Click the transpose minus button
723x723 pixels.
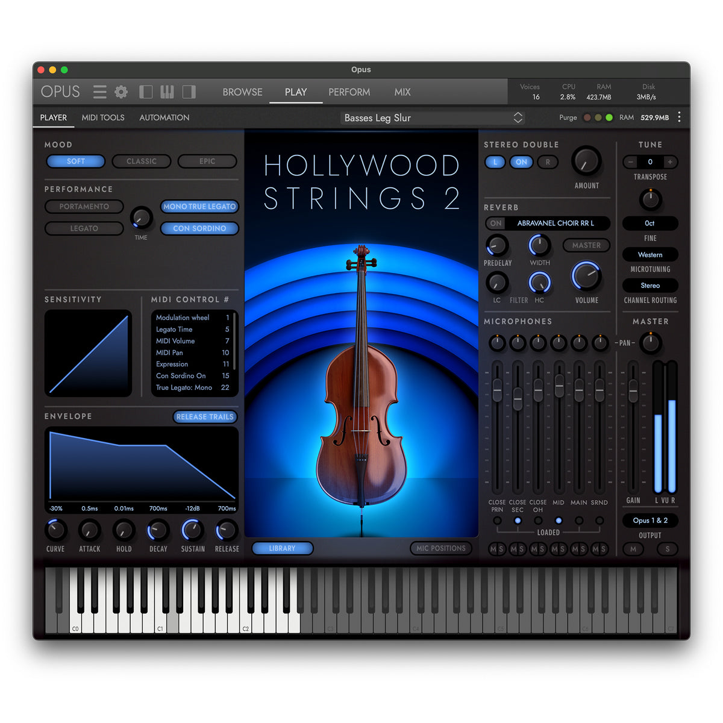[631, 162]
